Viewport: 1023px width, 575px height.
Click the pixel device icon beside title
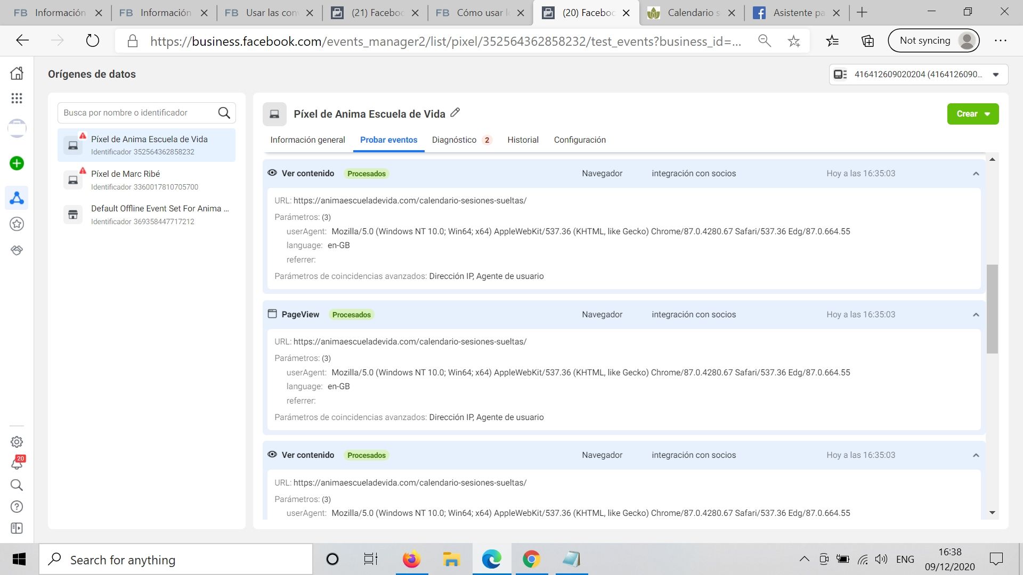pyautogui.click(x=274, y=114)
